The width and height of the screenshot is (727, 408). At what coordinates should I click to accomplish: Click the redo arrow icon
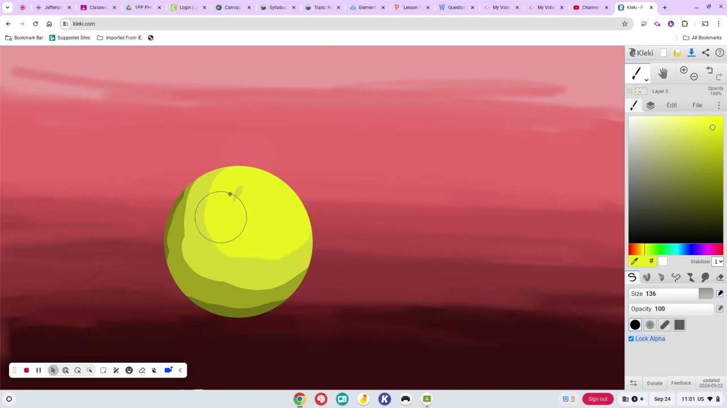click(x=720, y=76)
